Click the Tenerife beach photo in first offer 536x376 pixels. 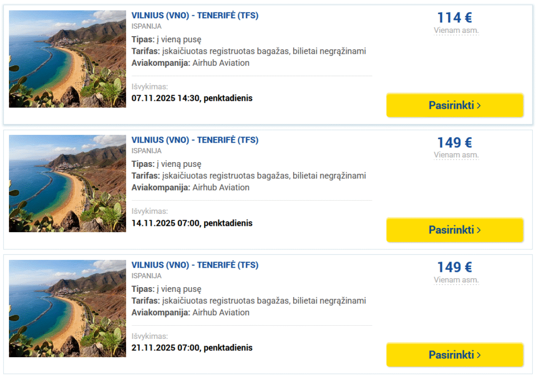point(68,59)
